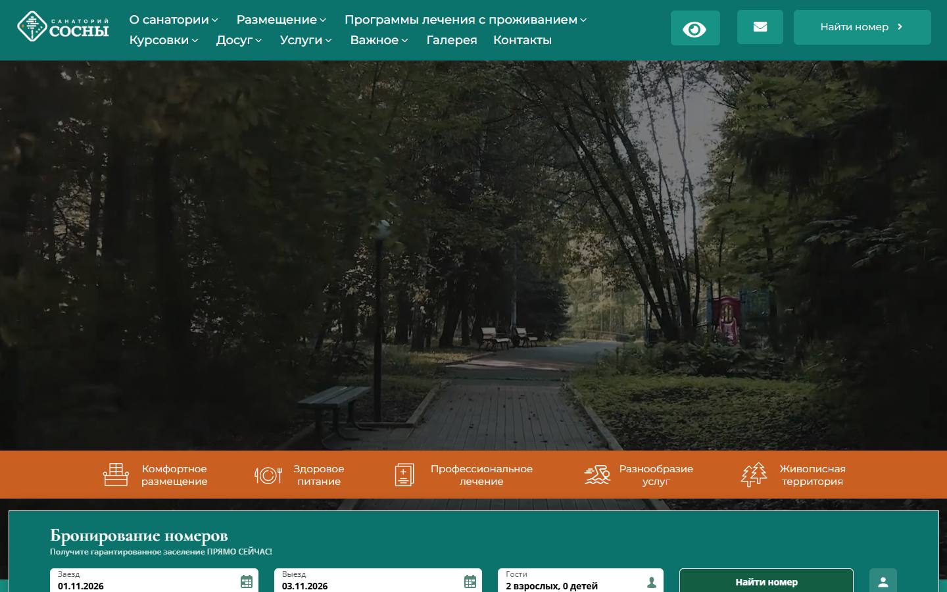Expand the Размещение menu
Viewport: 947px width, 592px height.
[281, 20]
